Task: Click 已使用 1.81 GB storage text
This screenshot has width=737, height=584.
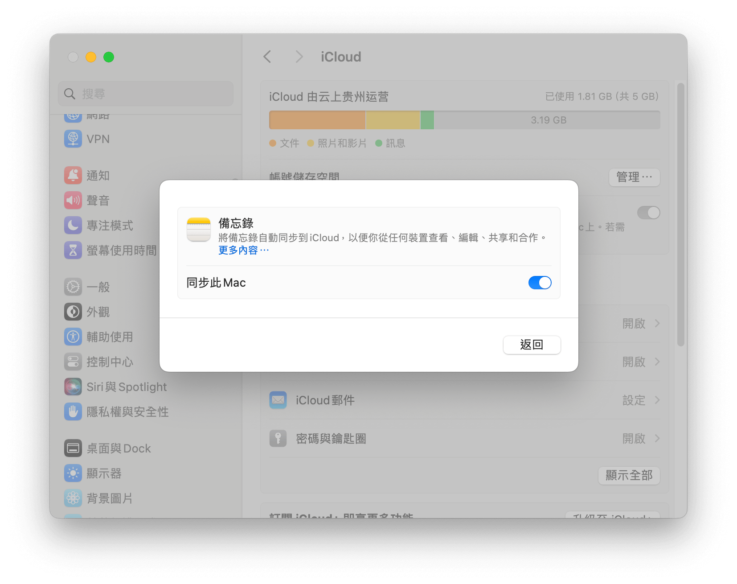Action: pyautogui.click(x=602, y=96)
